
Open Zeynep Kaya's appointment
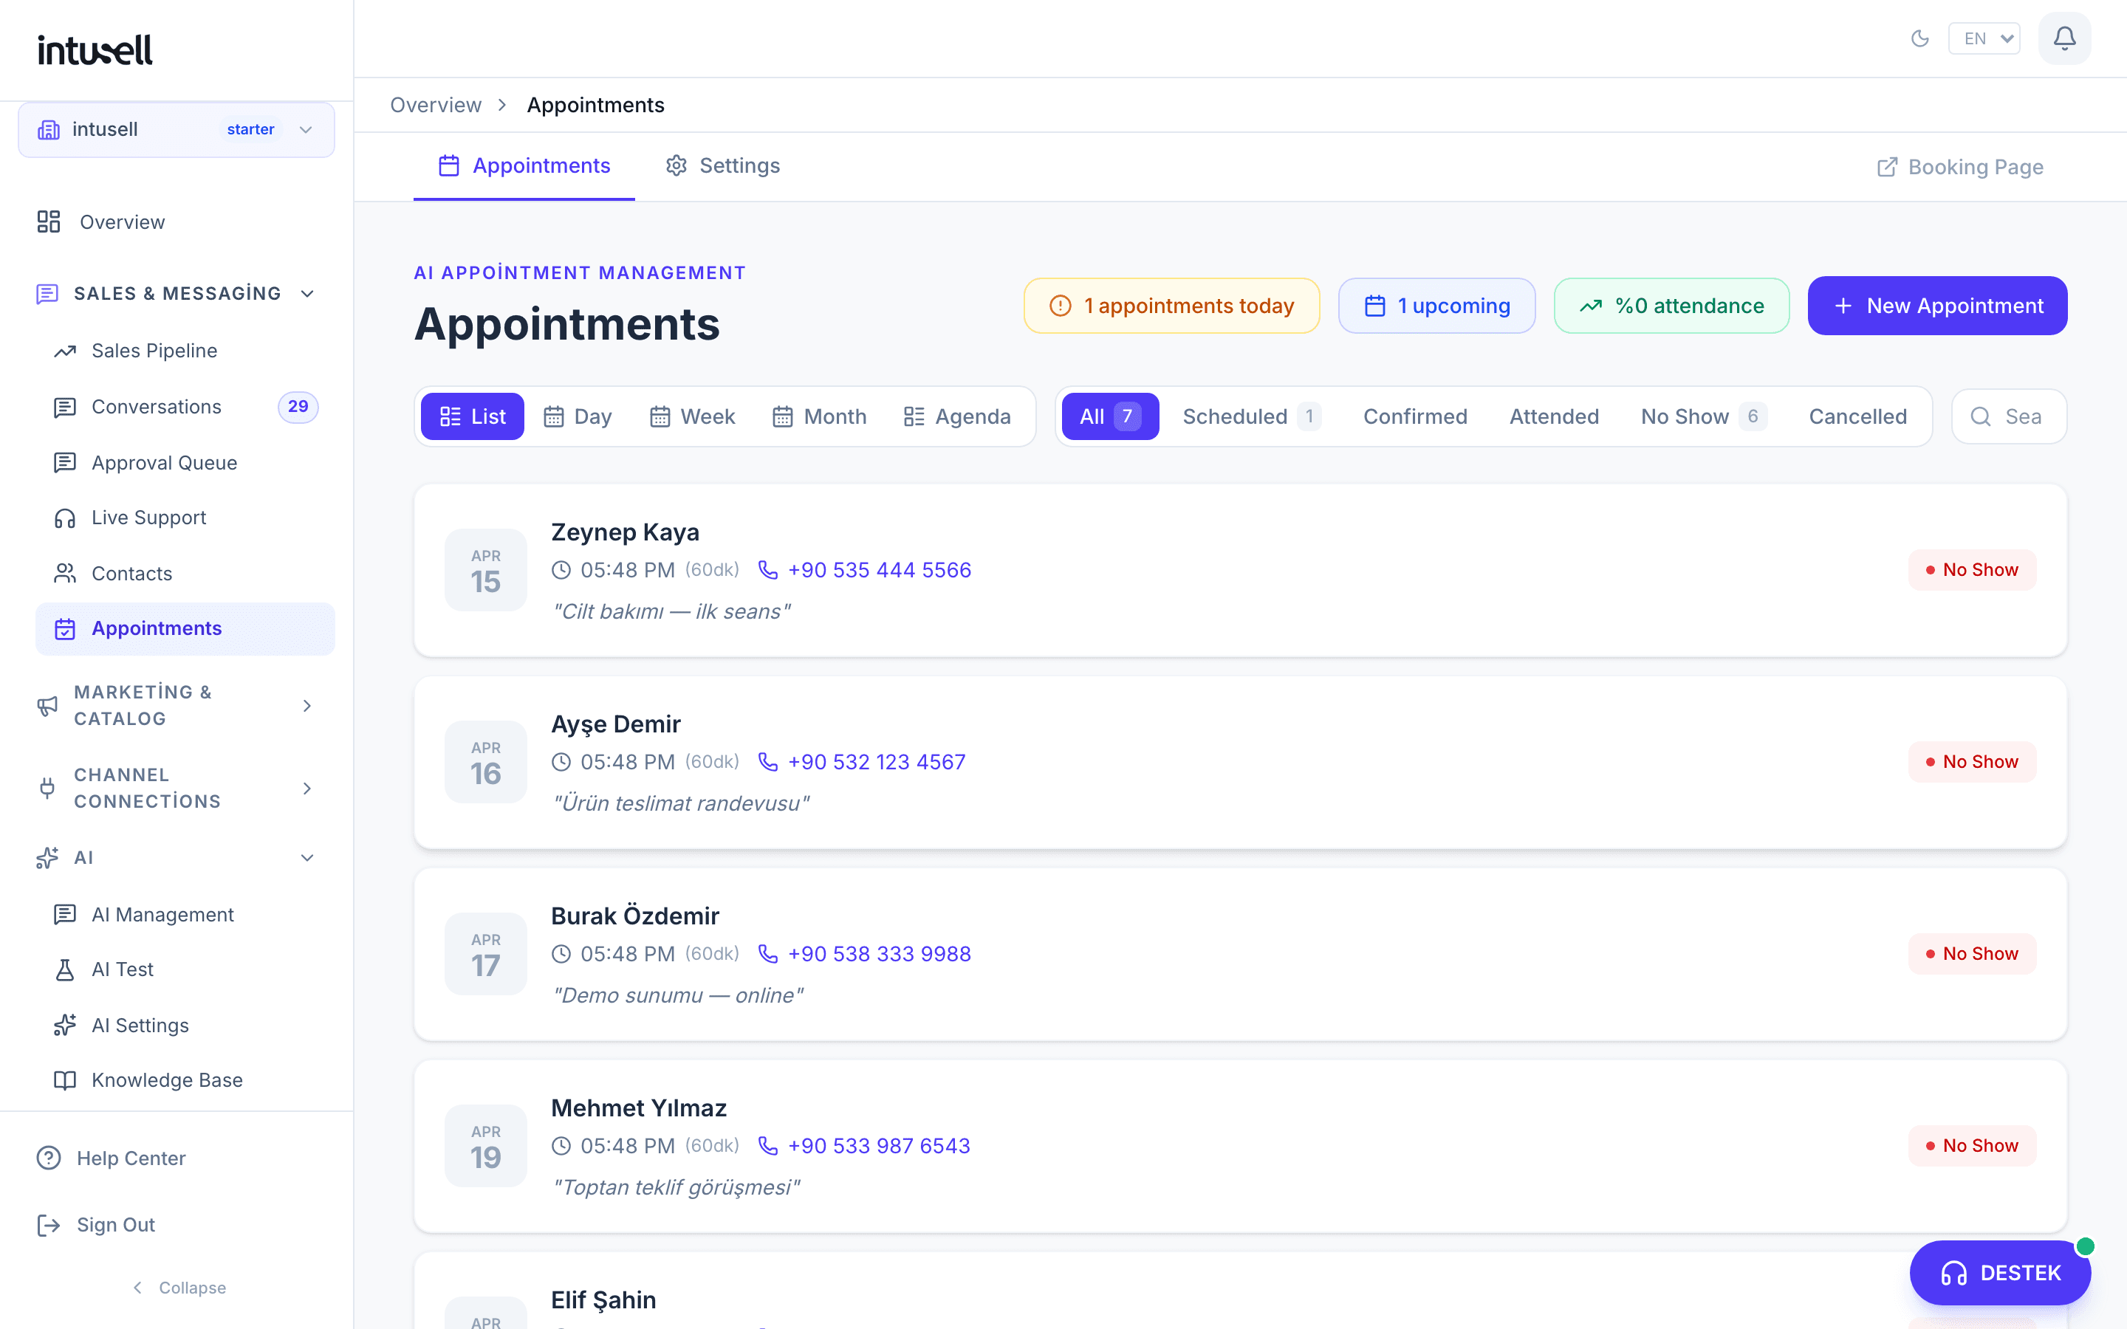point(1240,571)
